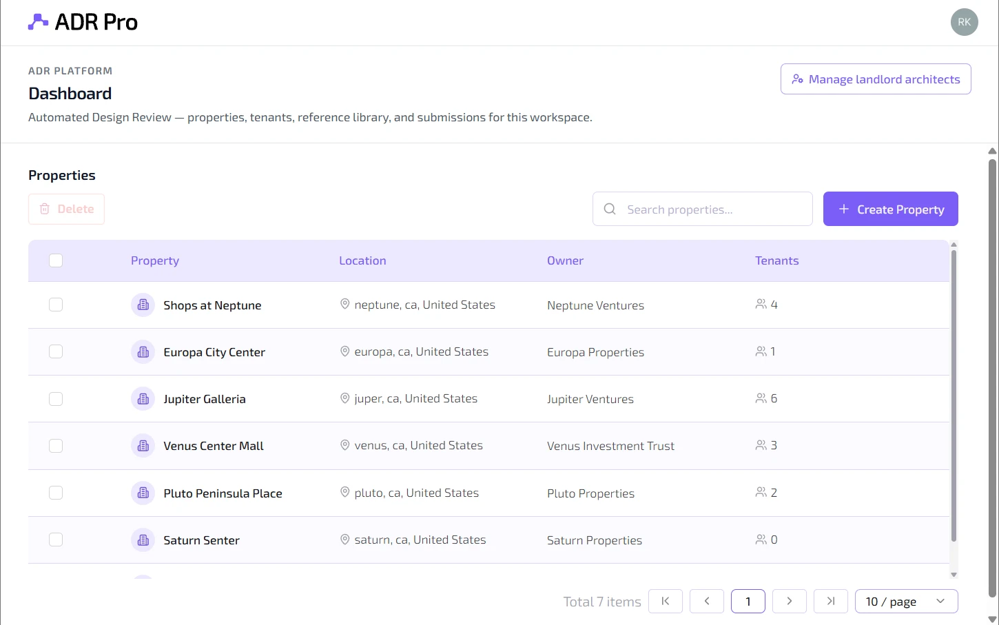Click the tenants icon in Venus Center Mall row
The image size is (999, 625).
[761, 445]
